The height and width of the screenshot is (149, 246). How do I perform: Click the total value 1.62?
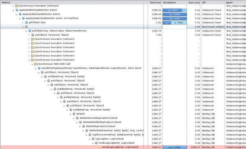coord(159,23)
